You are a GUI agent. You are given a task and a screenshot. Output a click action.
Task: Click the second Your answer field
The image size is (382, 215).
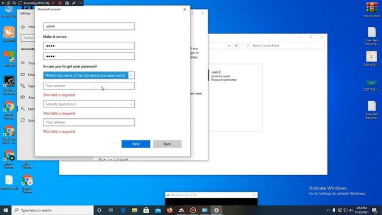coord(89,122)
